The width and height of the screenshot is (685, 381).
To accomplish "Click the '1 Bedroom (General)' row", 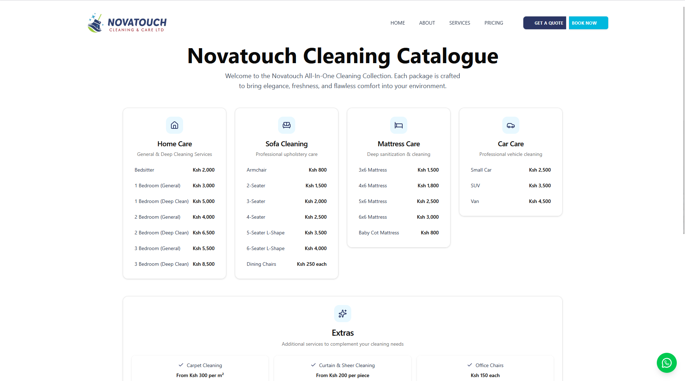I will 175,186.
